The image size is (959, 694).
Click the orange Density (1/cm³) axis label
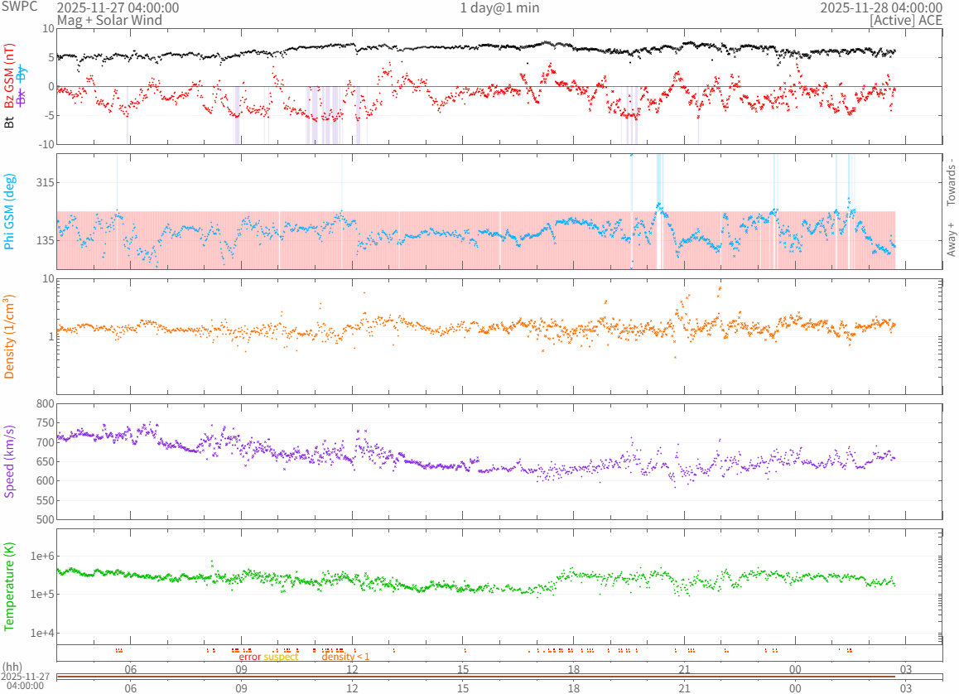(x=10, y=336)
